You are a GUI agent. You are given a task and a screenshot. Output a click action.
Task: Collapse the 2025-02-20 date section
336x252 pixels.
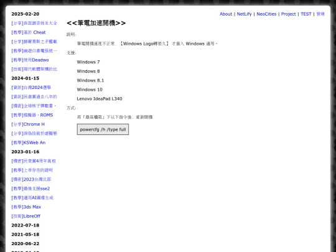26,14
